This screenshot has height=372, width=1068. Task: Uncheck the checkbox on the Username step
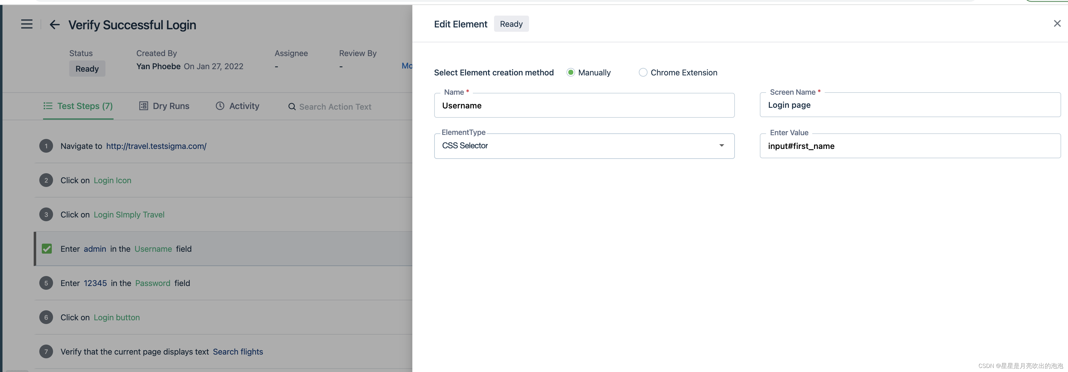(47, 249)
